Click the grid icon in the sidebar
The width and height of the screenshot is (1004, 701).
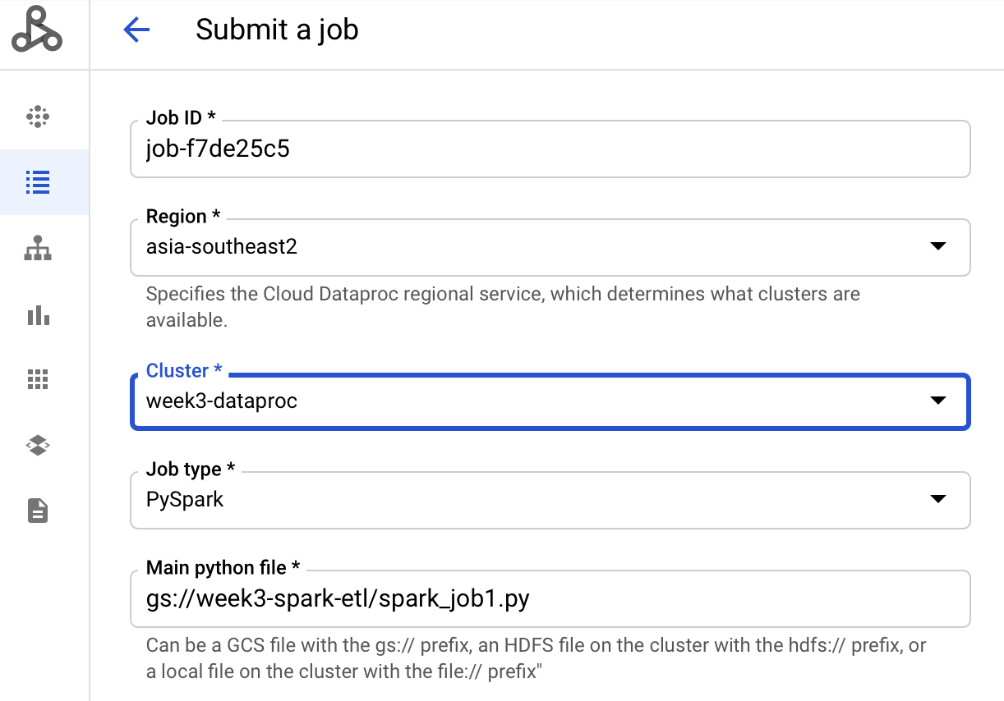point(37,378)
